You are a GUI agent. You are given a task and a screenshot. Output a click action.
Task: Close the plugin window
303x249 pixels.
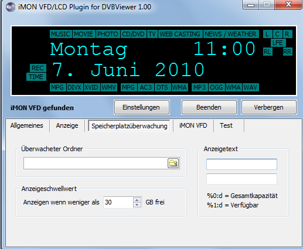tap(288, 5)
